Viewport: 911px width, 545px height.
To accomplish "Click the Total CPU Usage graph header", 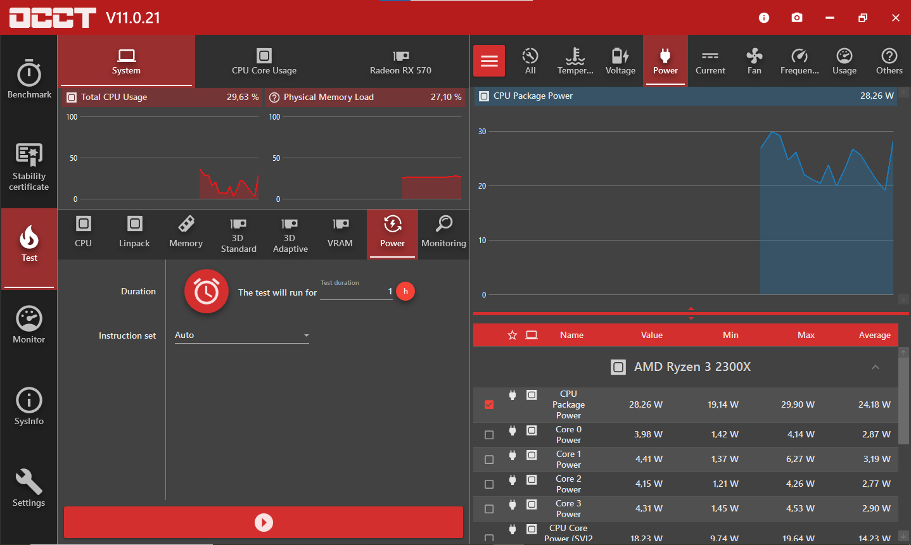I will pyautogui.click(x=163, y=97).
